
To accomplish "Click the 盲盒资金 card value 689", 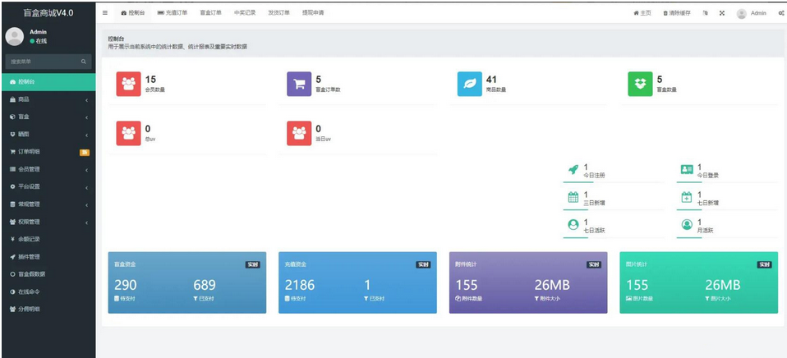I will click(205, 285).
